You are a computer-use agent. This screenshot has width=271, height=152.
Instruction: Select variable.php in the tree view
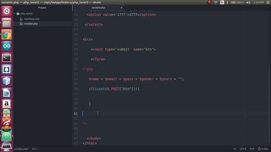(x=31, y=24)
